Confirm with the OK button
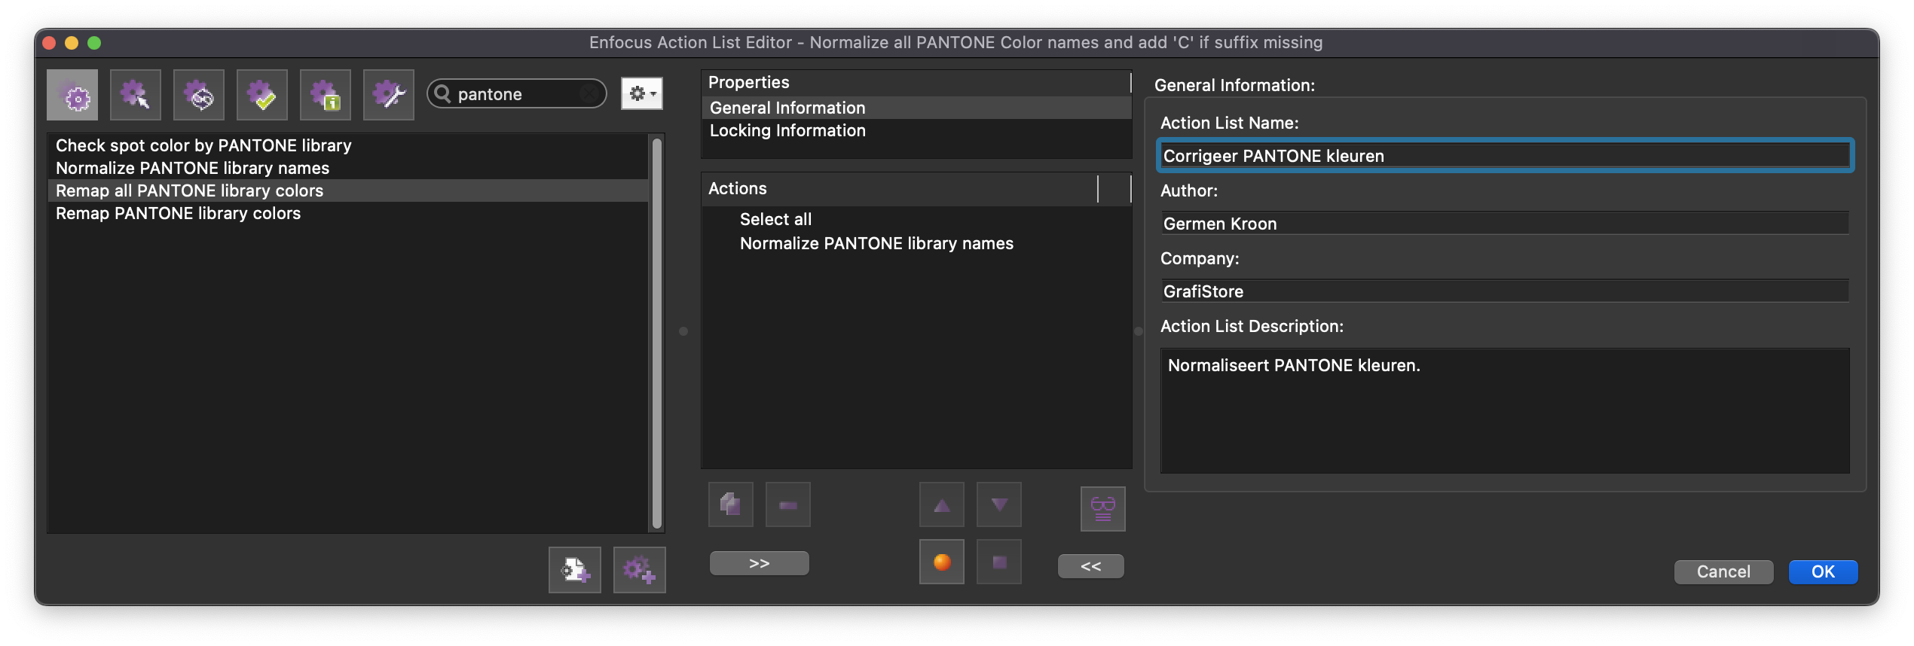The height and width of the screenshot is (646, 1914). click(1824, 571)
